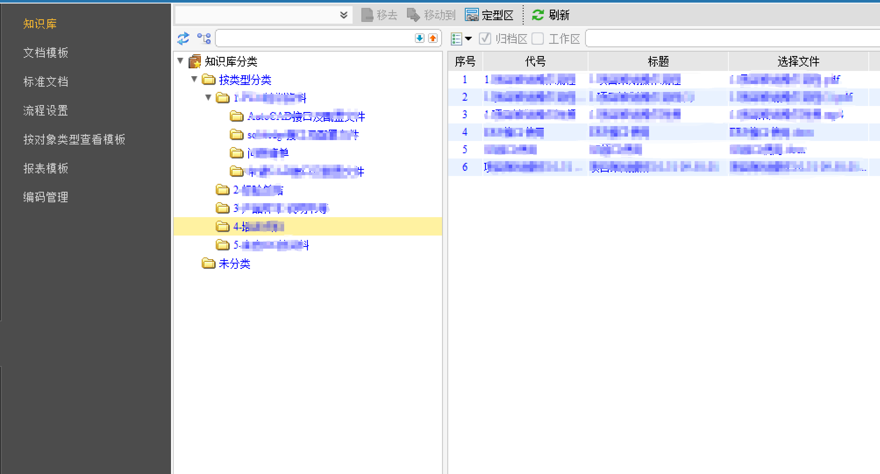Click the blue down-arrow search icon
The width and height of the screenshot is (880, 474).
coord(420,38)
